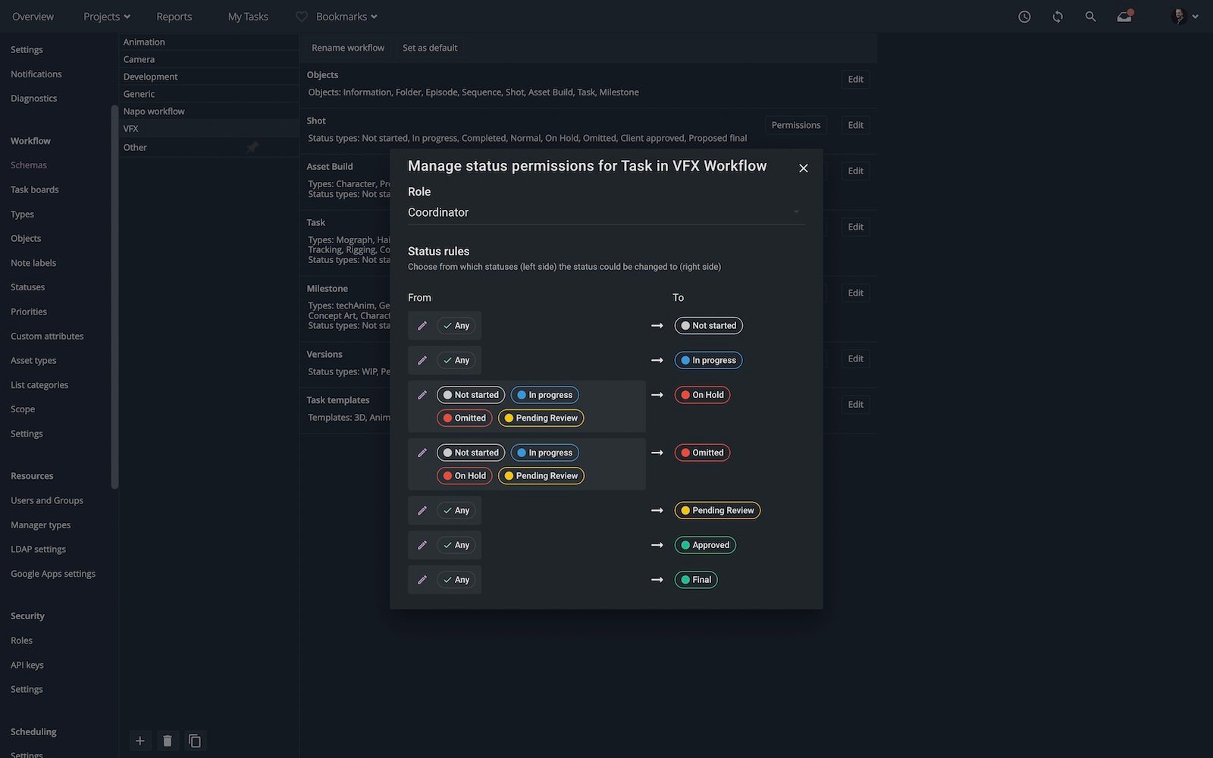The height and width of the screenshot is (758, 1213).
Task: Add a new workflow with plus icon
Action: (x=139, y=741)
